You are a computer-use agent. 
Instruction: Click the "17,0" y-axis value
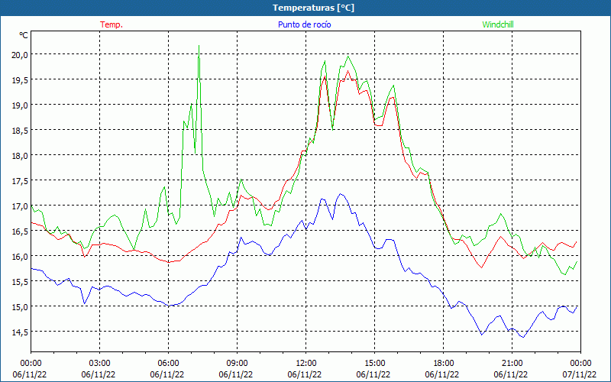coord(20,206)
